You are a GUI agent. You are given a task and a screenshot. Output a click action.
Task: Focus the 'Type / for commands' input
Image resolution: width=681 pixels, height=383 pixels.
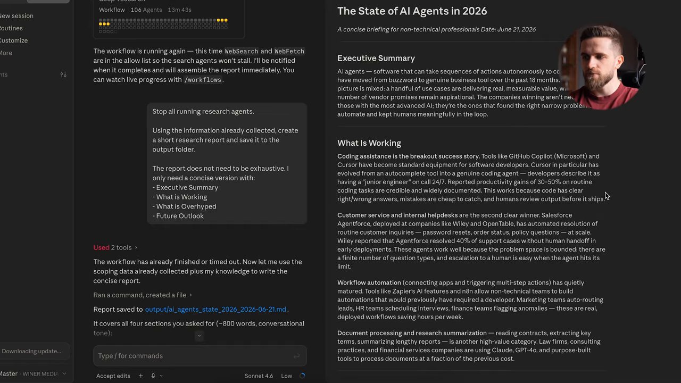coord(200,356)
